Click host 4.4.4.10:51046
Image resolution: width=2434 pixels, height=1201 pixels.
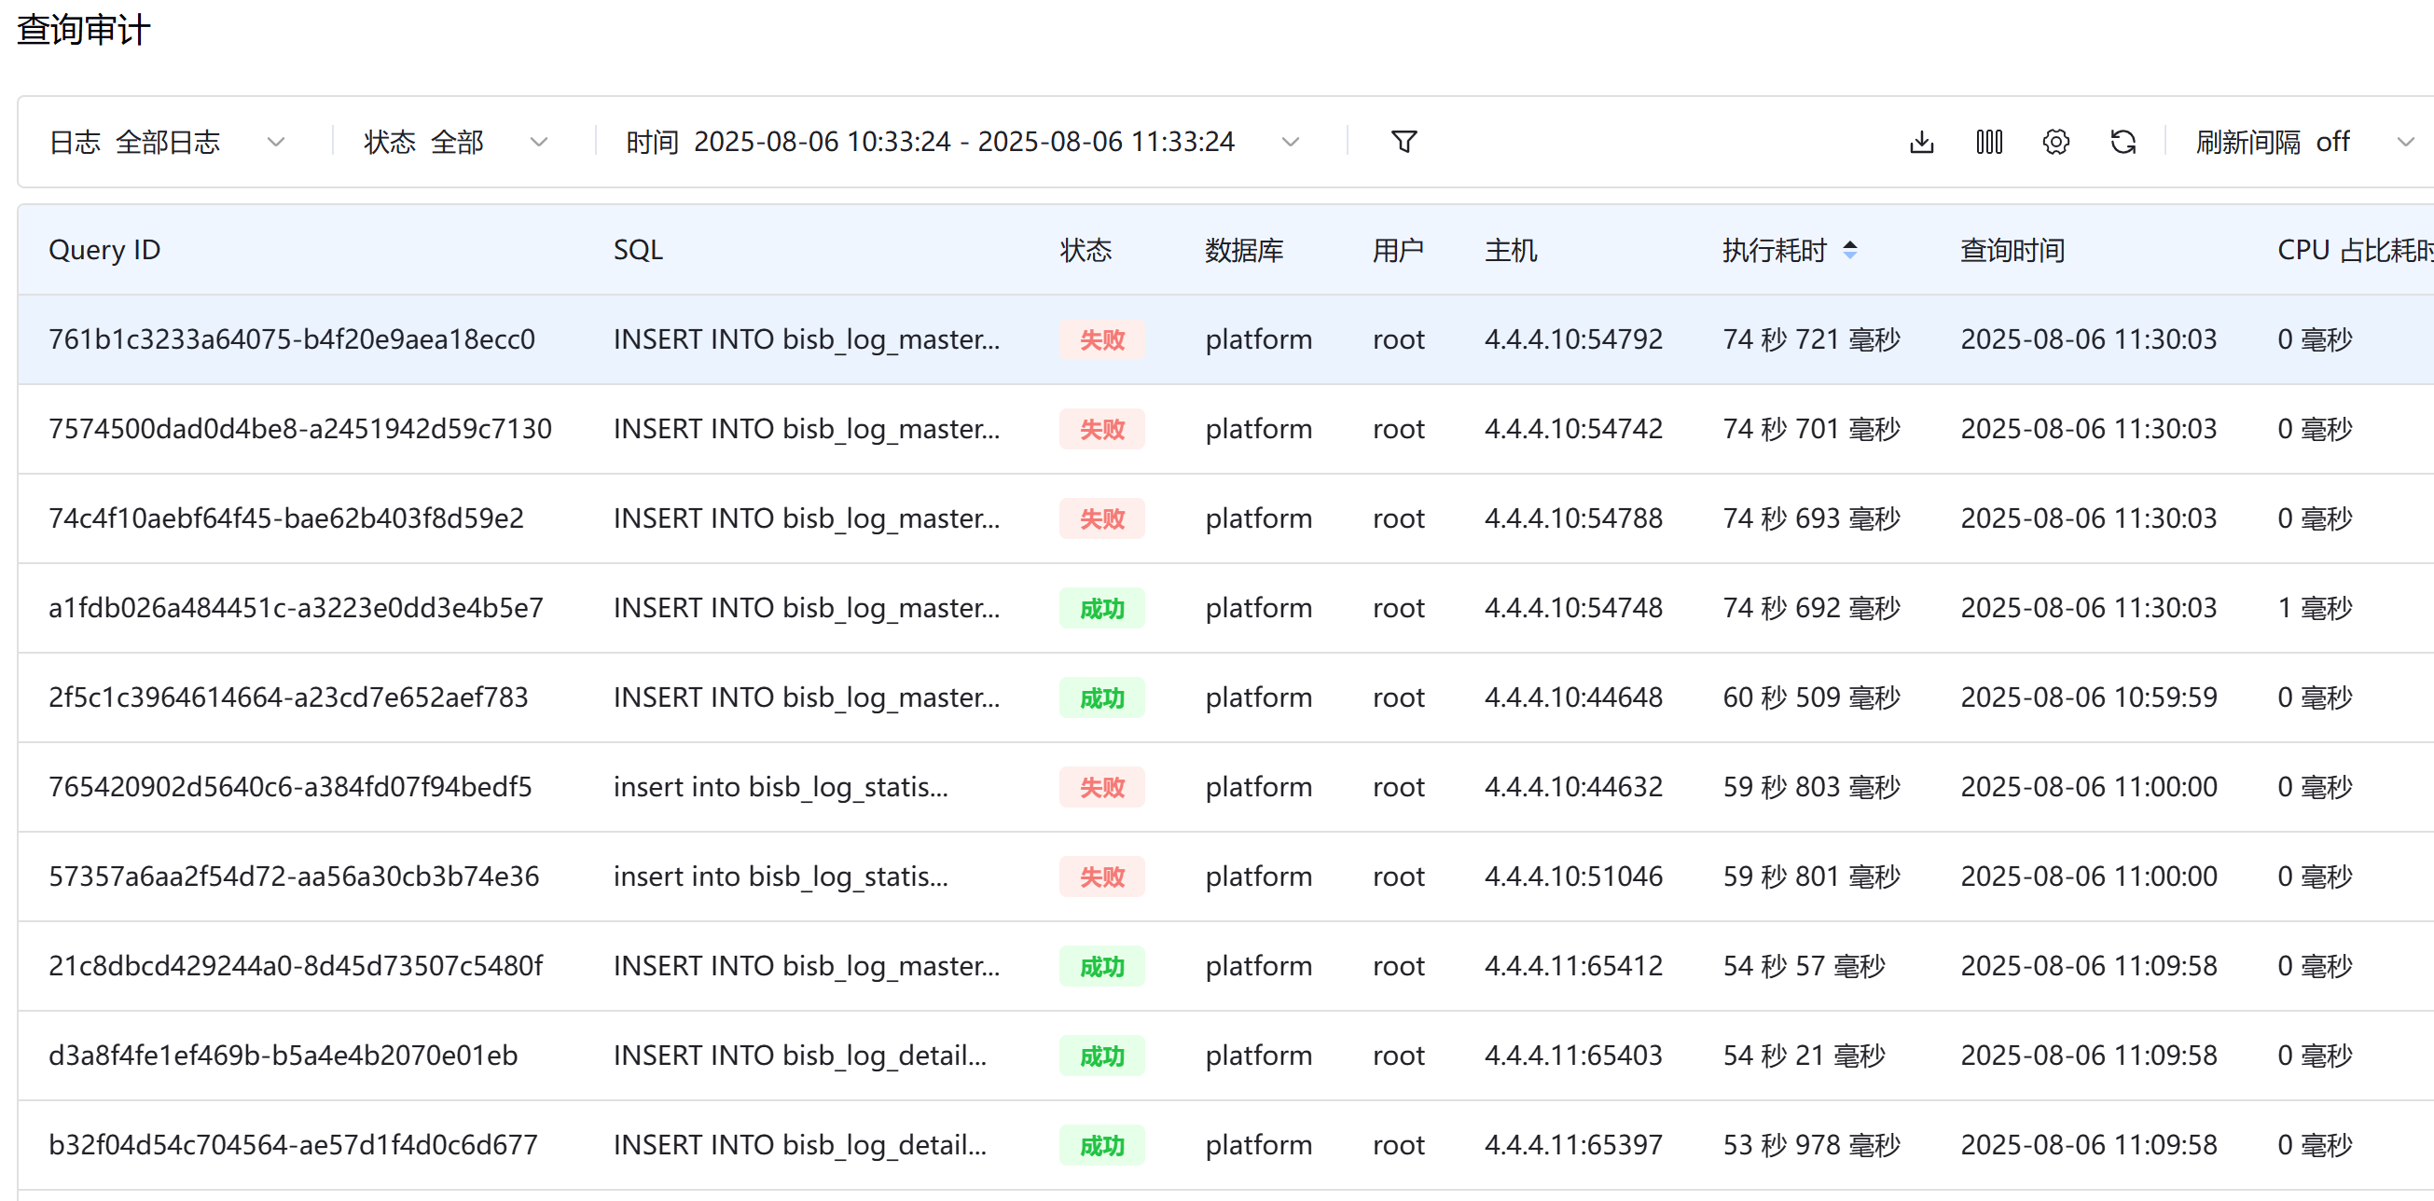pos(1573,877)
